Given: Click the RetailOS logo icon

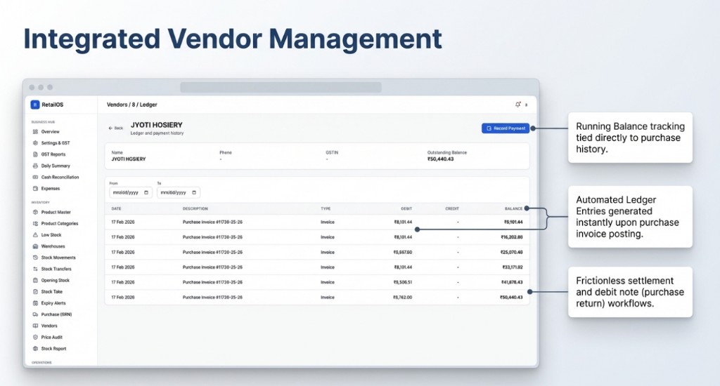Looking at the screenshot, I should (35, 105).
